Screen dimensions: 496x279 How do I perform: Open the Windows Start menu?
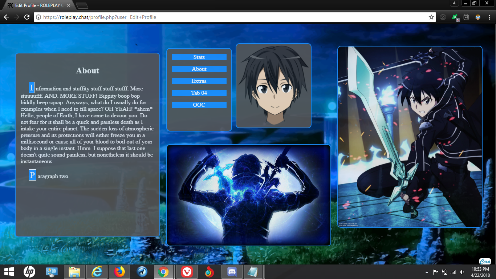(9, 272)
